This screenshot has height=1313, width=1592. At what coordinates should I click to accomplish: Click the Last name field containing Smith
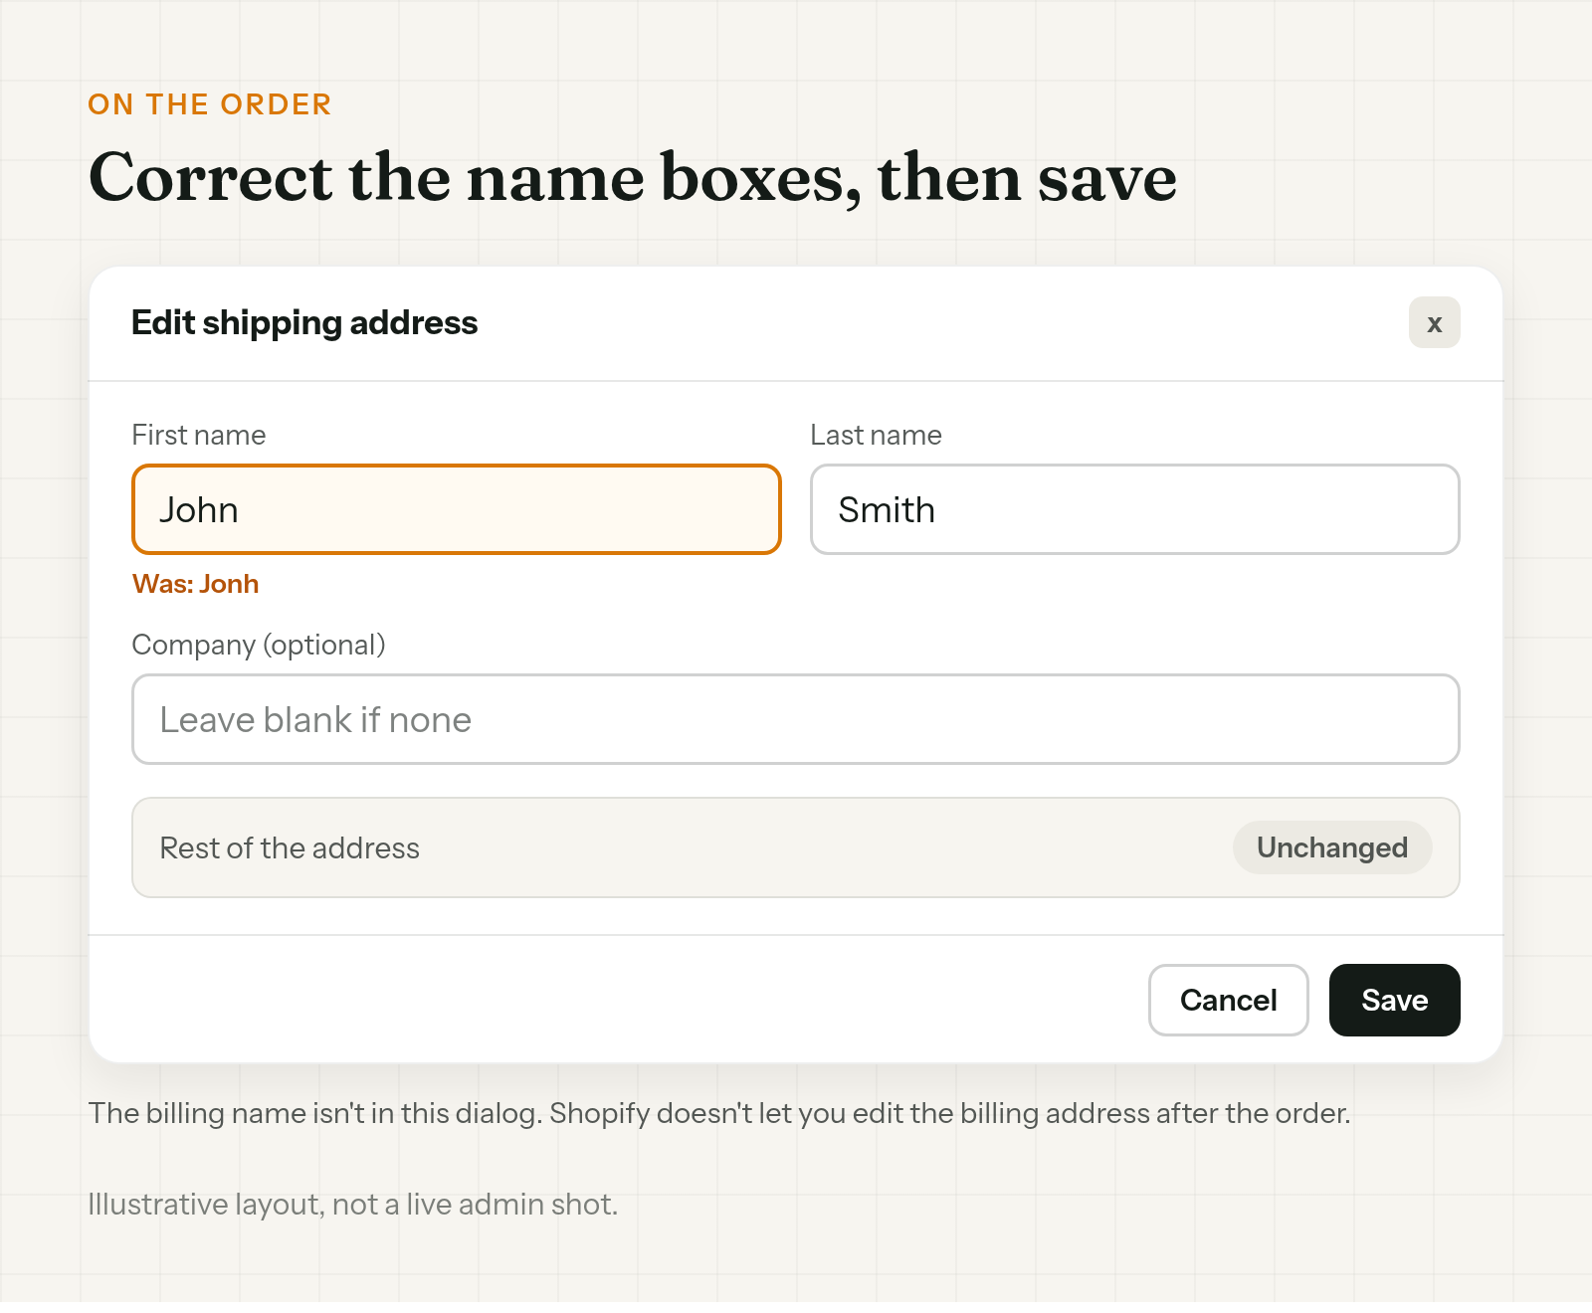1135,509
